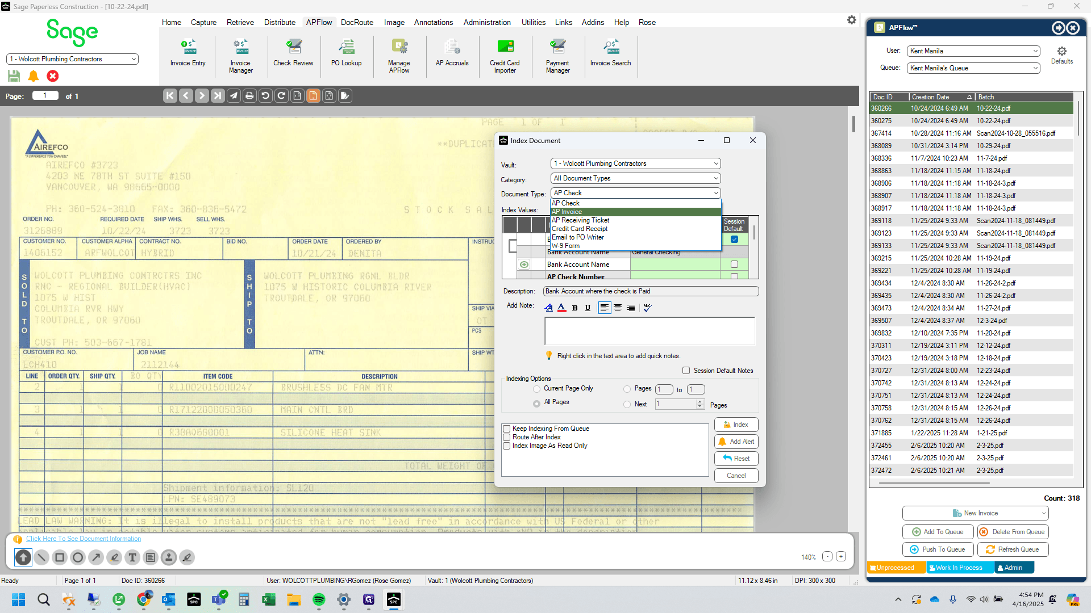
Task: Check Route After Index
Action: click(506, 437)
